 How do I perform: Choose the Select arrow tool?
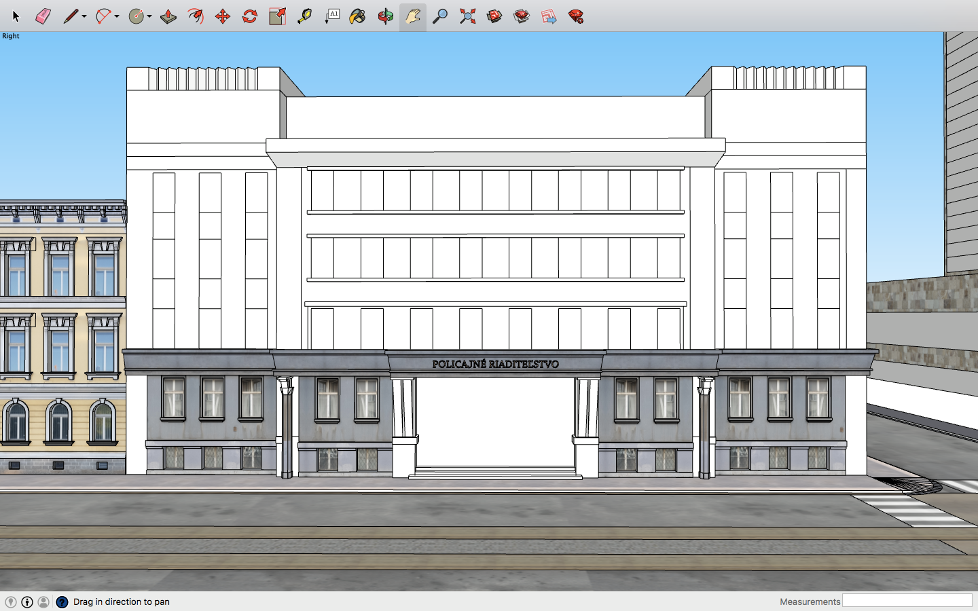pos(16,16)
